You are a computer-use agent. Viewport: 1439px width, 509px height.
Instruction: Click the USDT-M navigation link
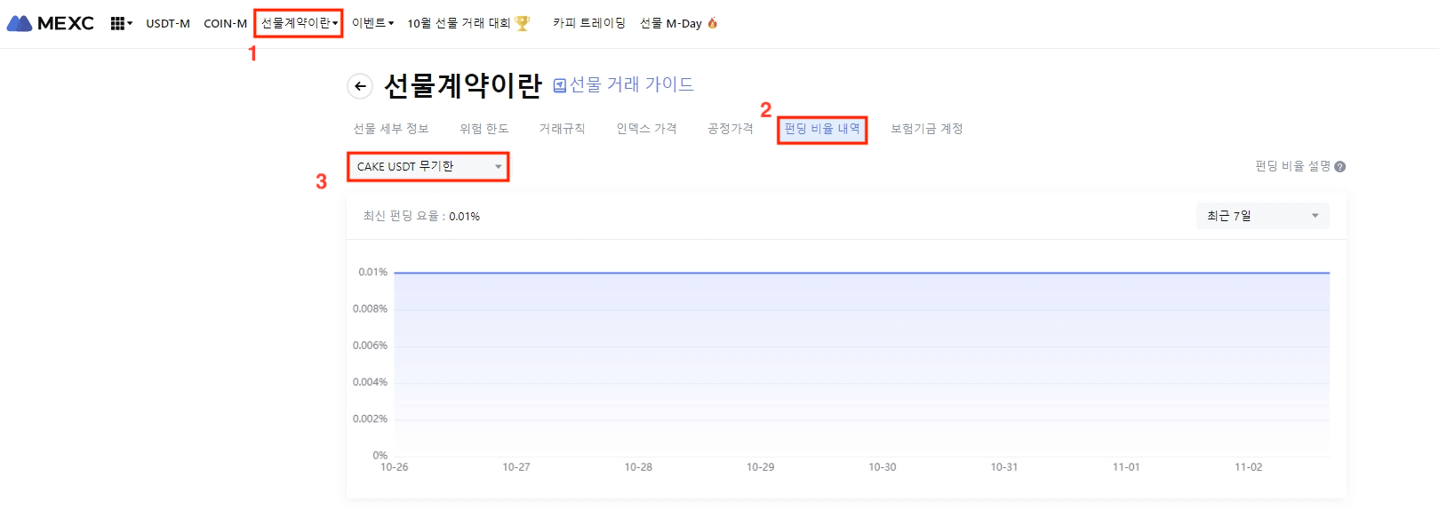[168, 23]
